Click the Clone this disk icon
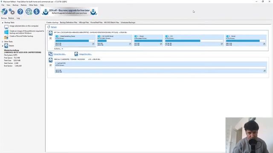Viewport: 273px width, 153px height. (x=50, y=54)
